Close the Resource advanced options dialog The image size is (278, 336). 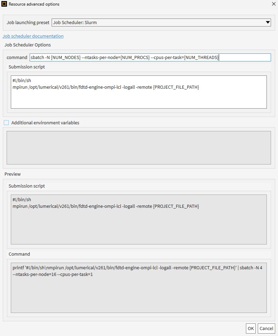274,4
